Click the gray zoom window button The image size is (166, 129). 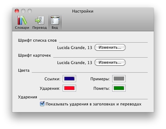coord(30,11)
